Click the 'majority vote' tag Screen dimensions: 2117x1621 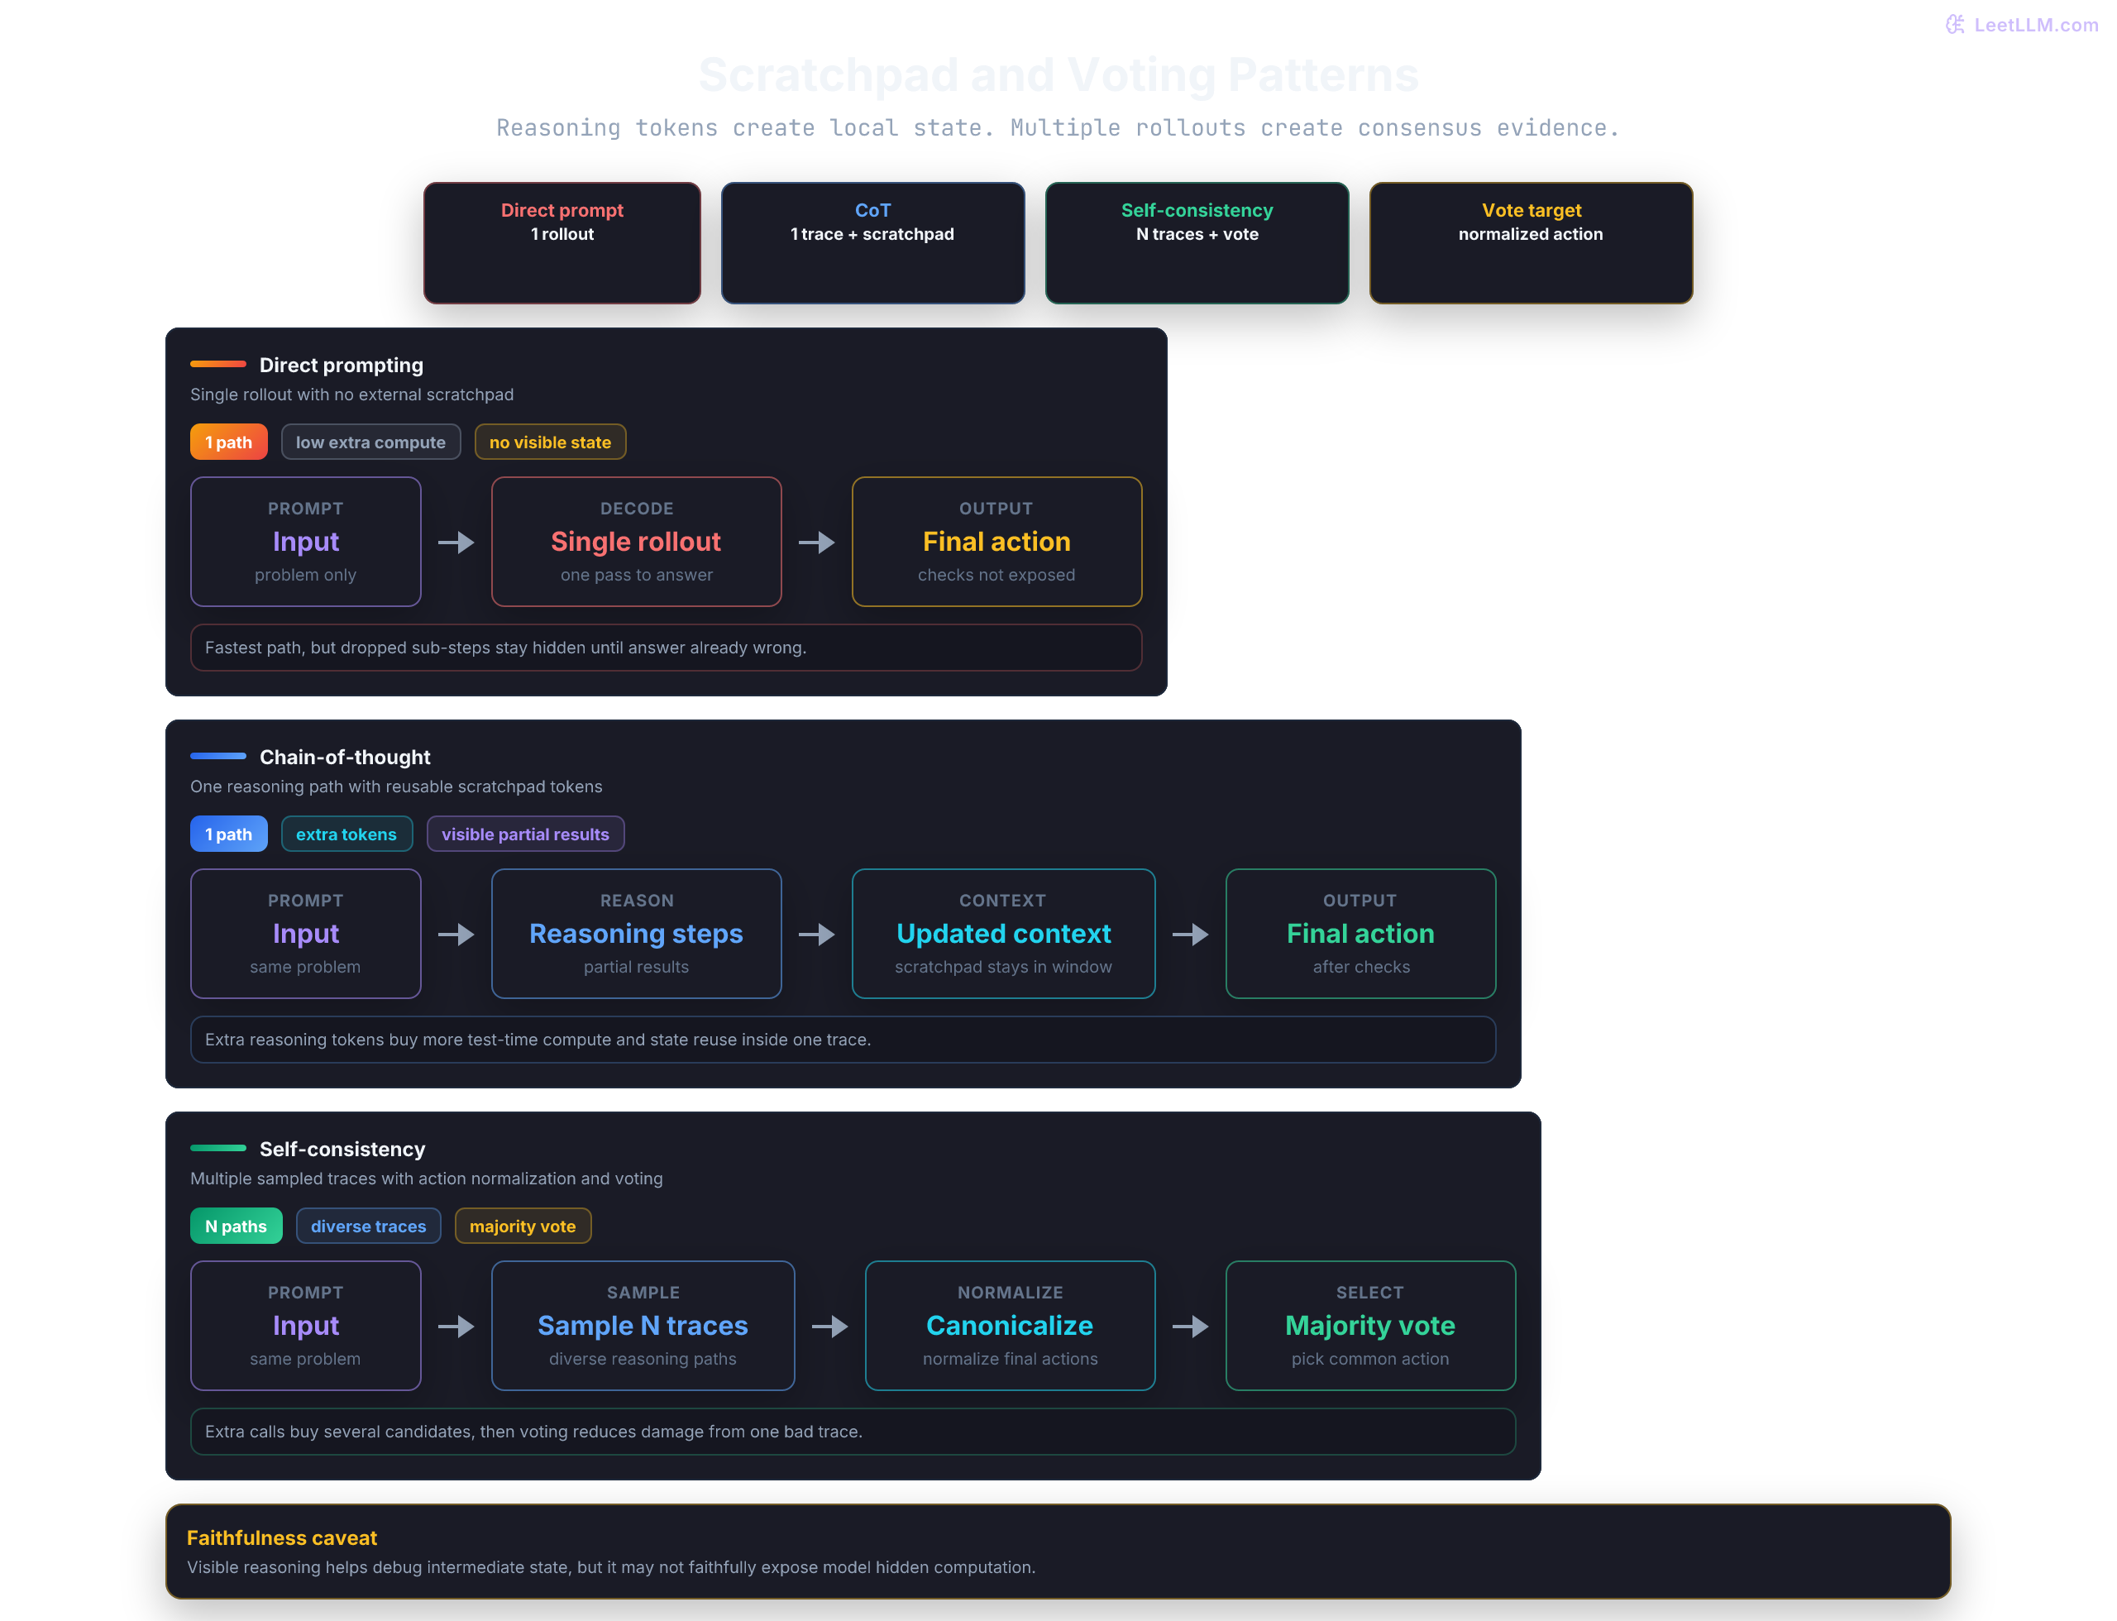point(522,1226)
